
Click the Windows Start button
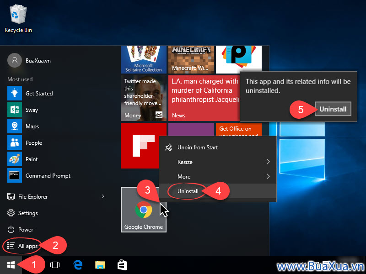point(11,265)
